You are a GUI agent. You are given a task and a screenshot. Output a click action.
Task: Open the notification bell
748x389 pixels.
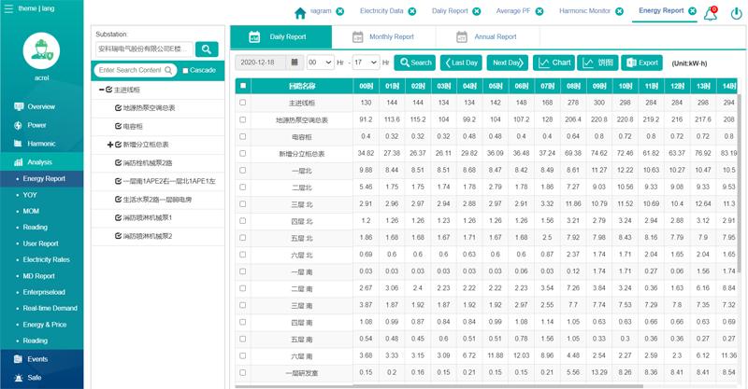pyautogui.click(x=710, y=13)
